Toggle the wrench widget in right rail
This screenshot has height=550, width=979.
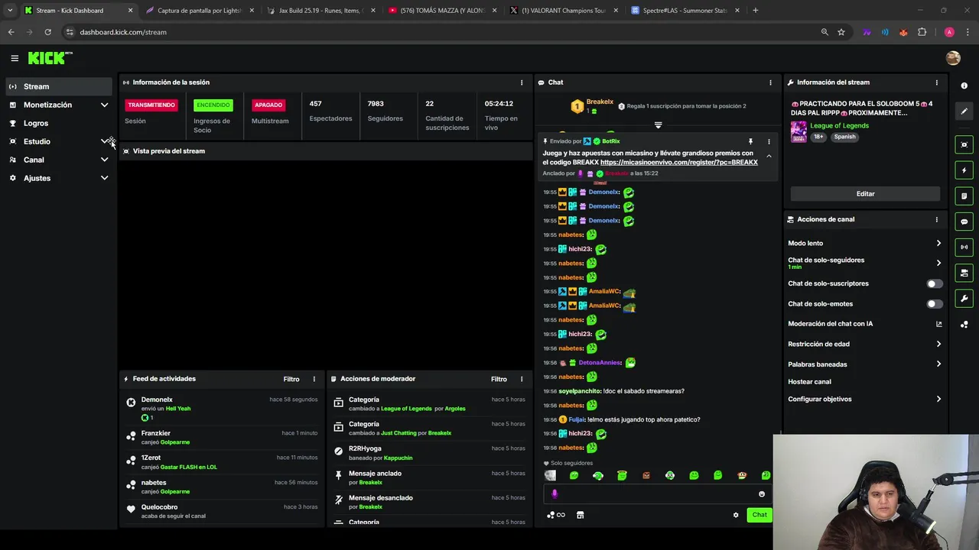[x=964, y=299]
